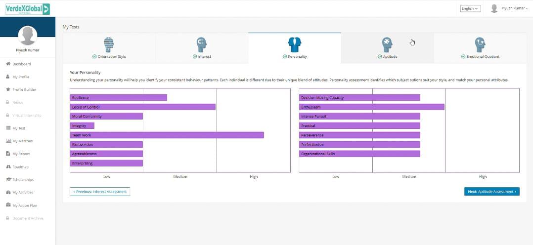
Task: Open Scholarships via graduation cap icon
Action: click(8, 180)
